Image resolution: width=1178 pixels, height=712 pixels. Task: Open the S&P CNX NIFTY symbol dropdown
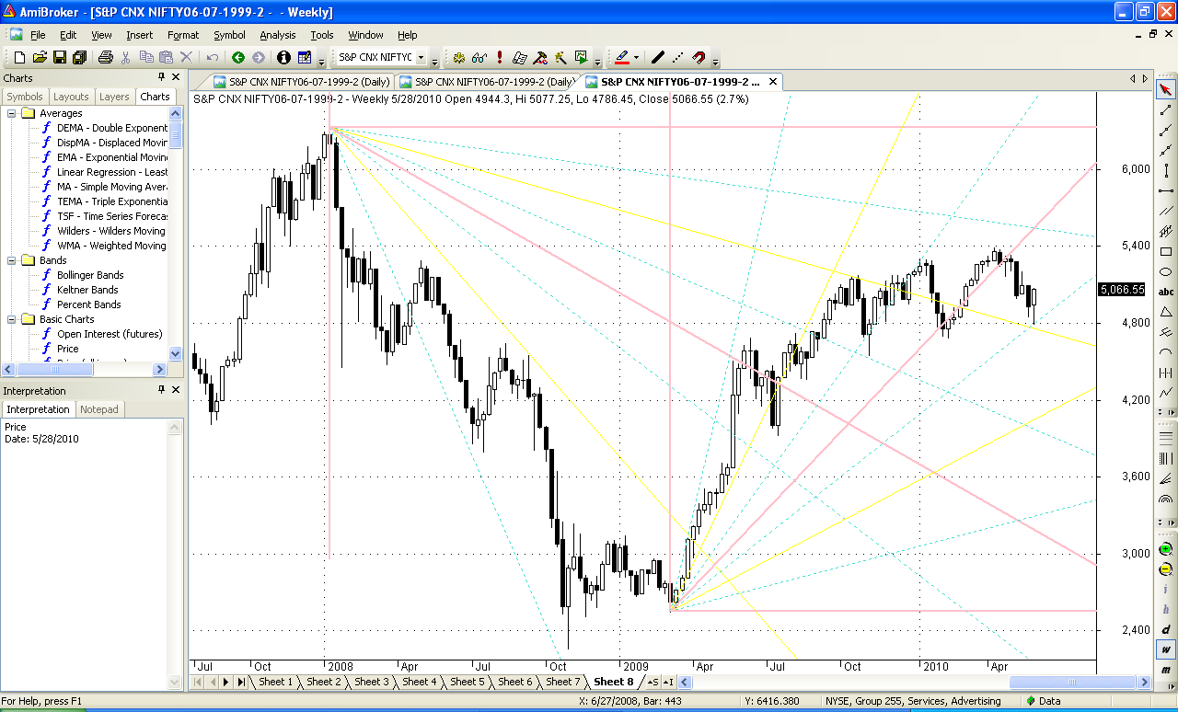[422, 57]
